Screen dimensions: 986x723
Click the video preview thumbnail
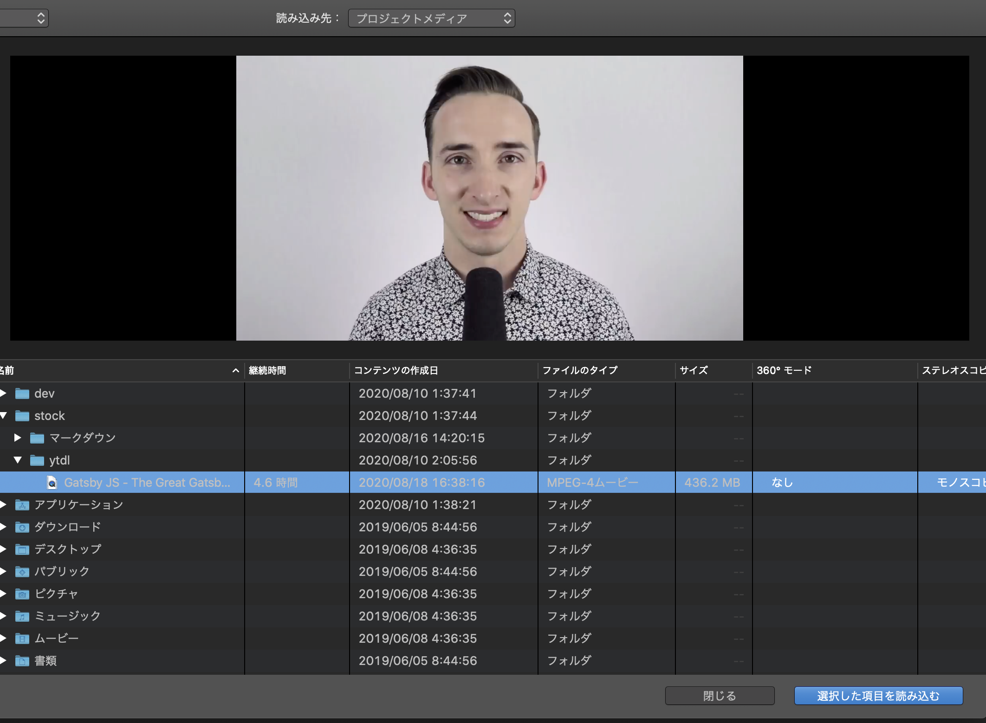[x=489, y=198]
